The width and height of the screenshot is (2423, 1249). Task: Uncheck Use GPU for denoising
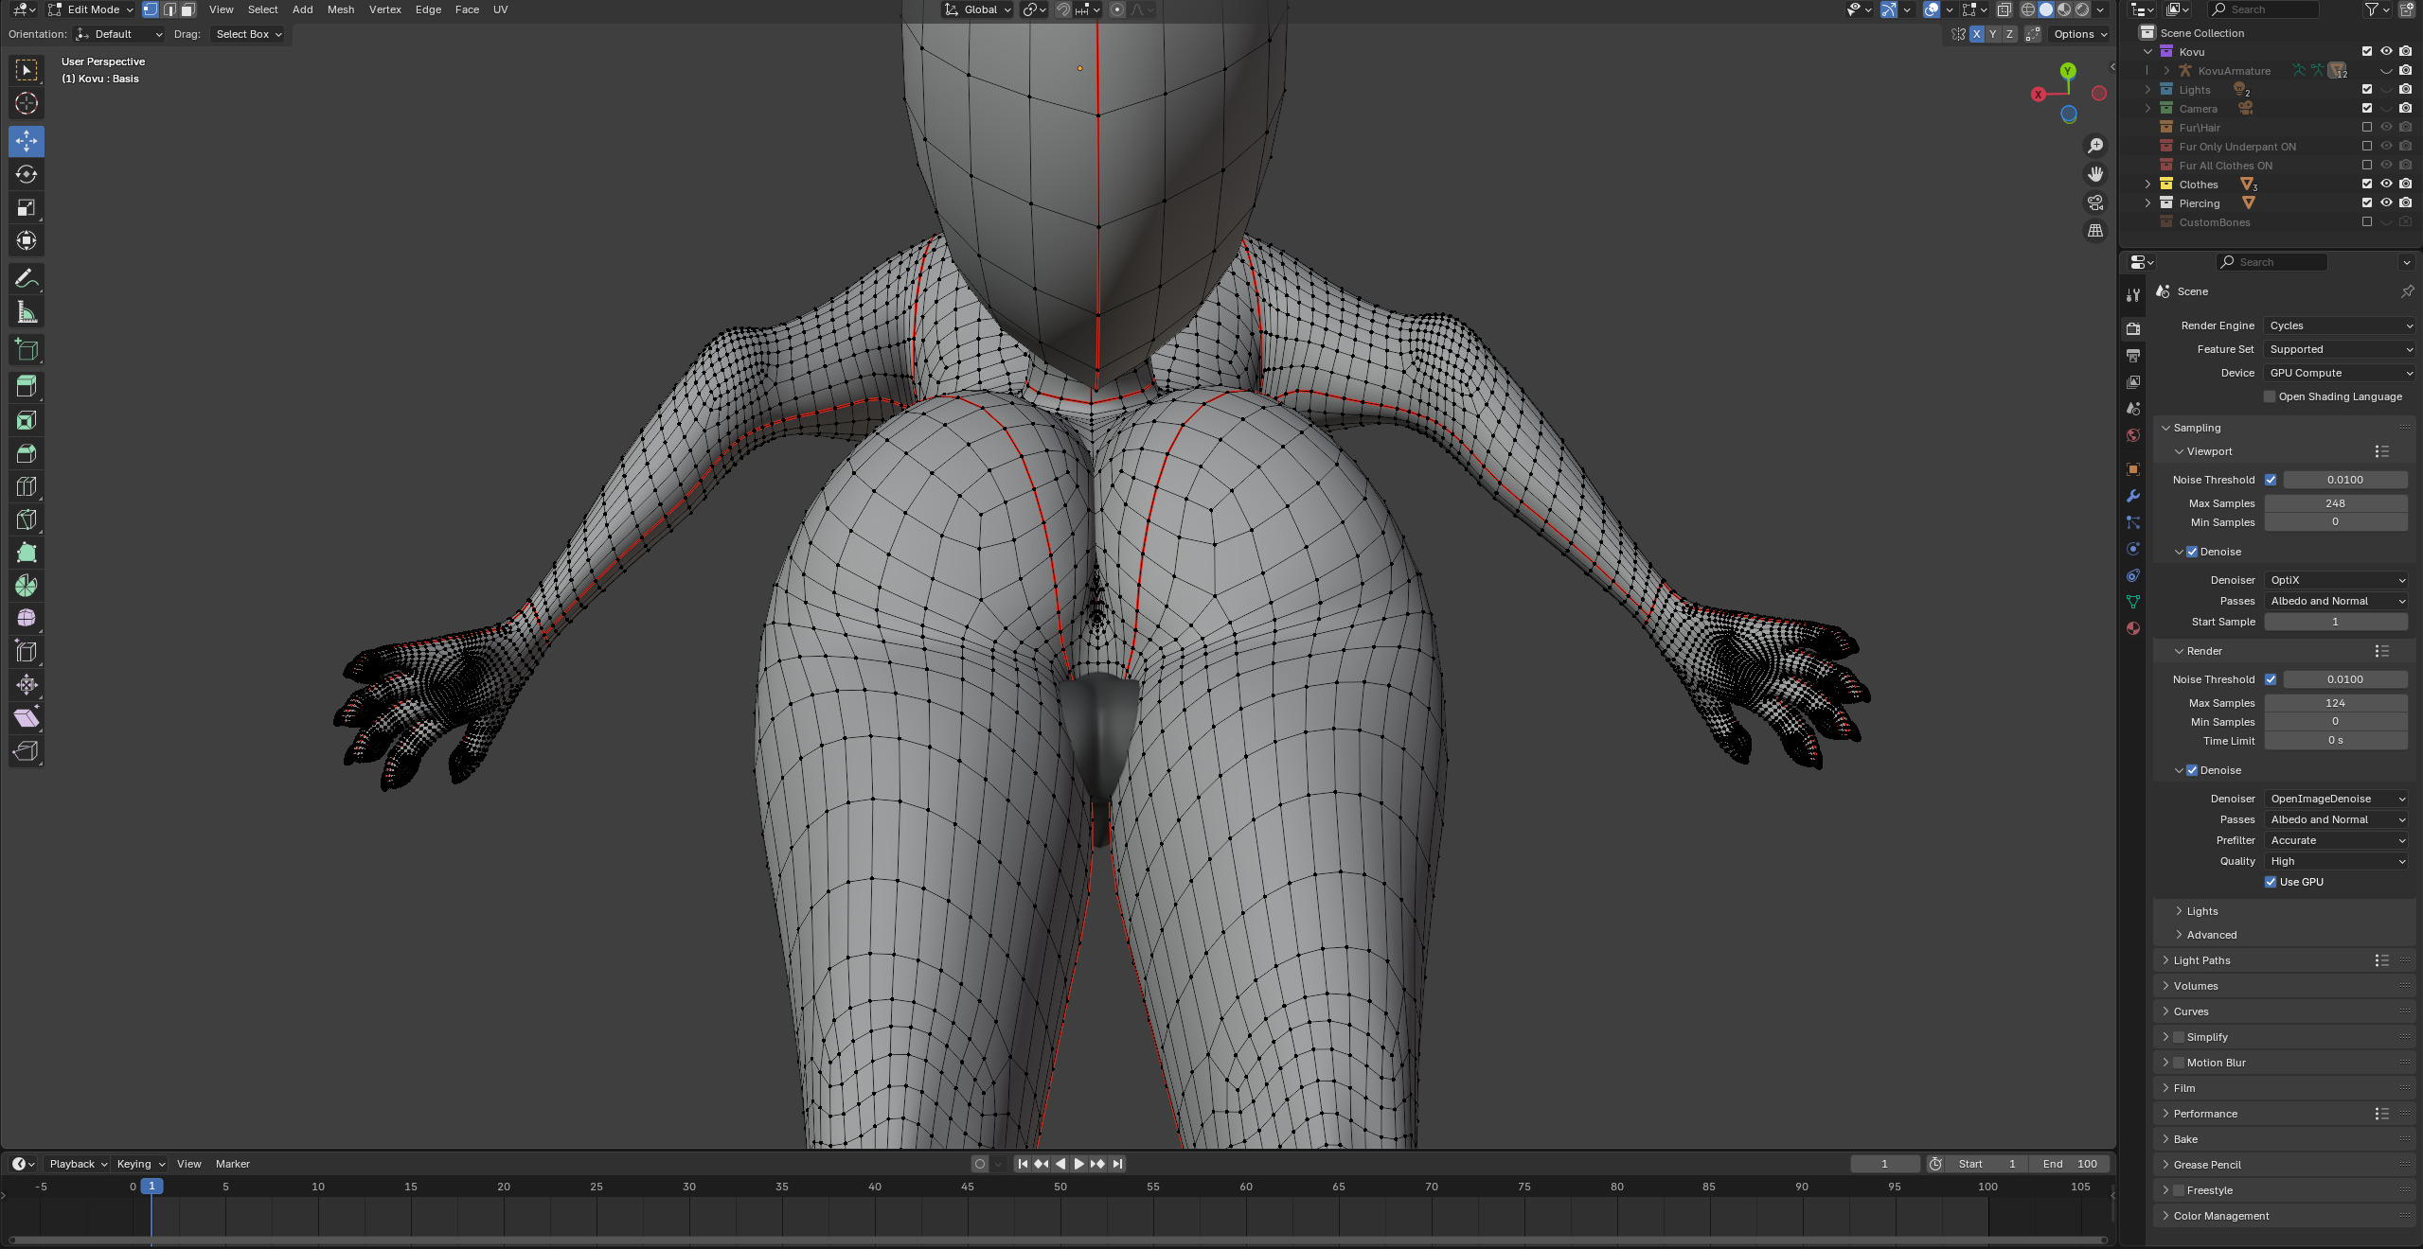[2271, 882]
